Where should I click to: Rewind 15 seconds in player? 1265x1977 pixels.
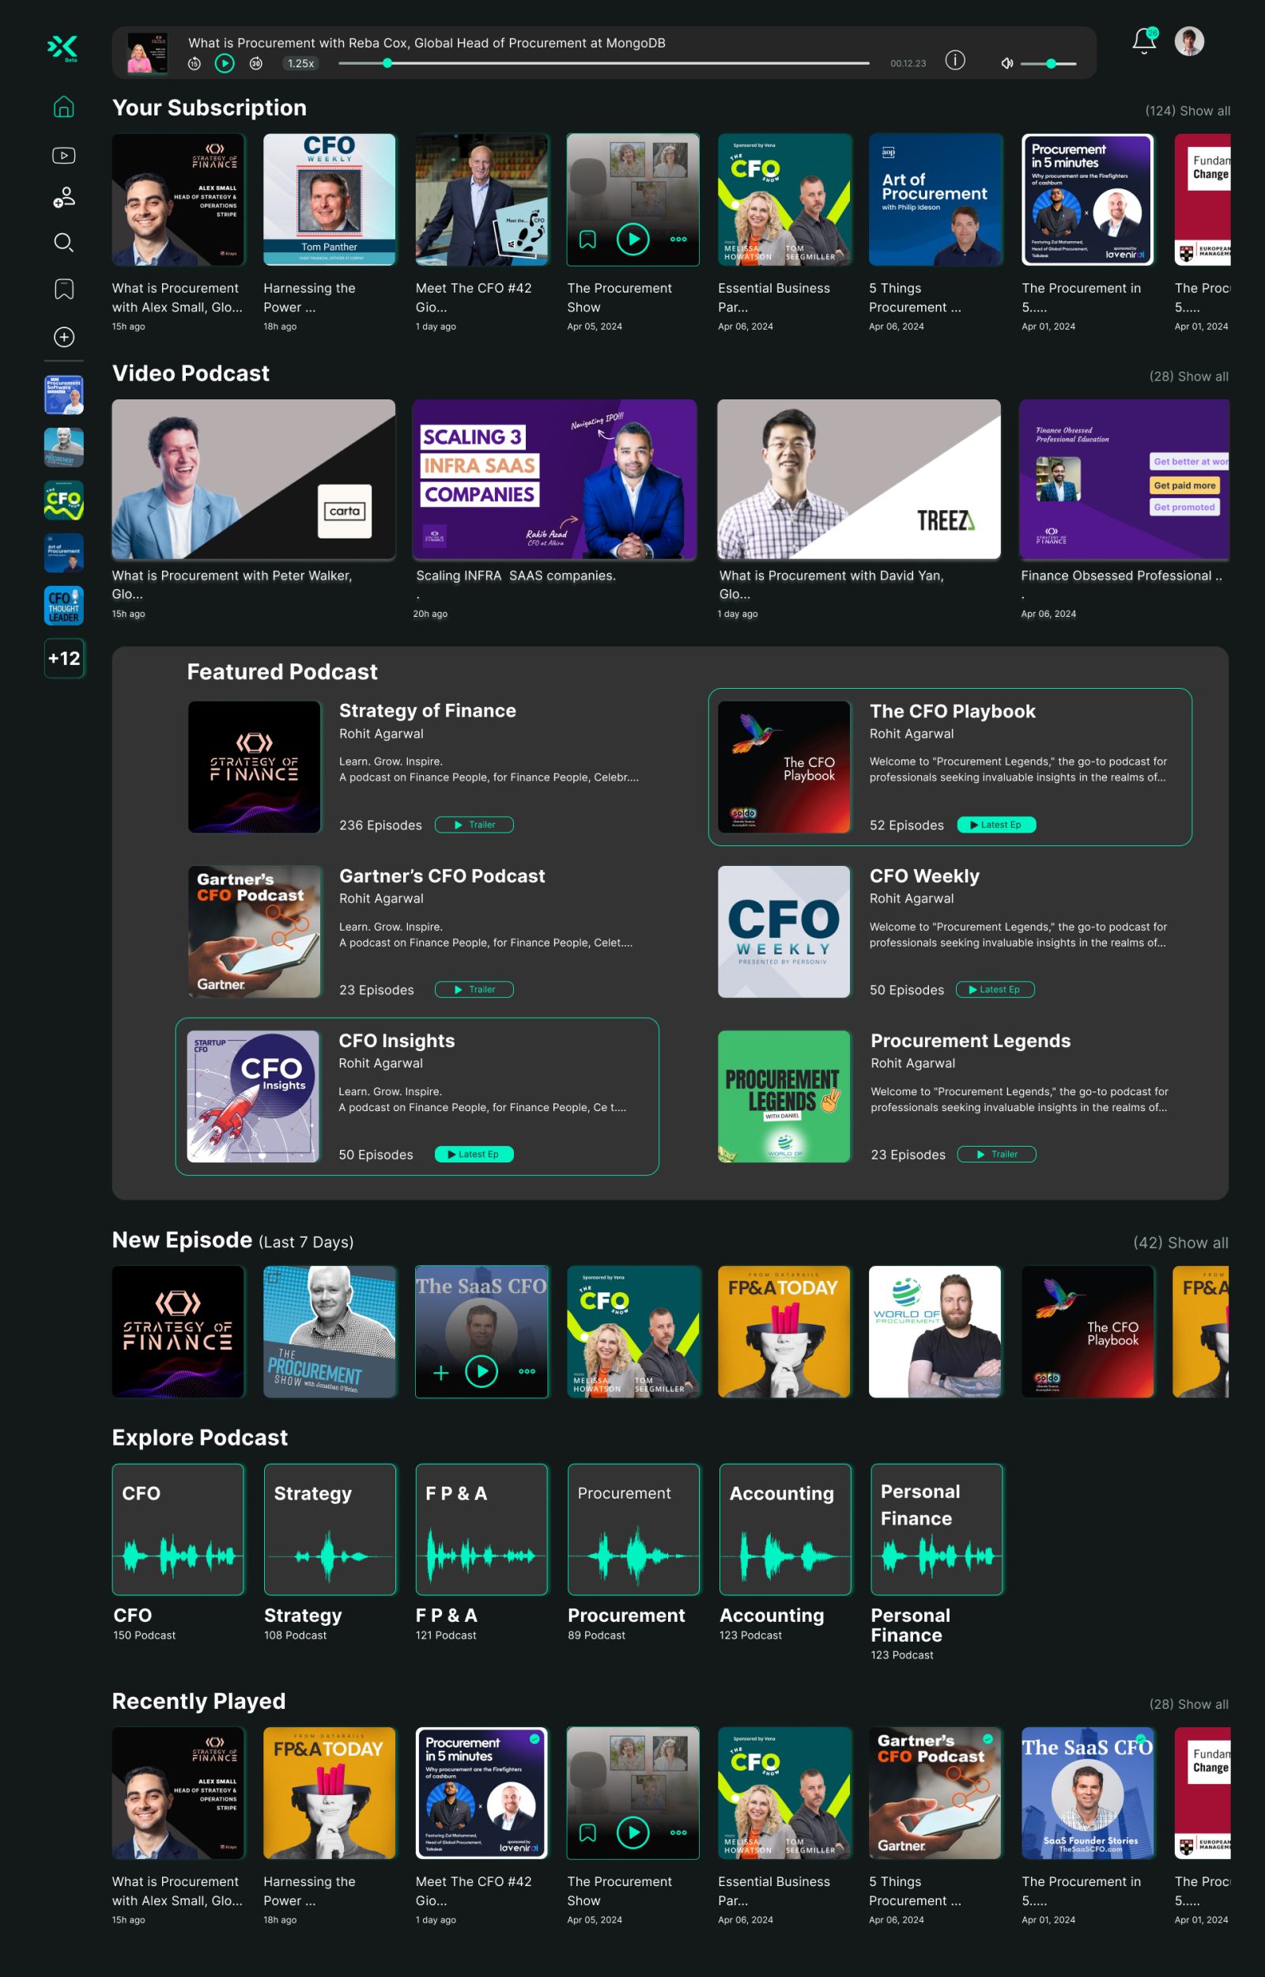pos(194,63)
